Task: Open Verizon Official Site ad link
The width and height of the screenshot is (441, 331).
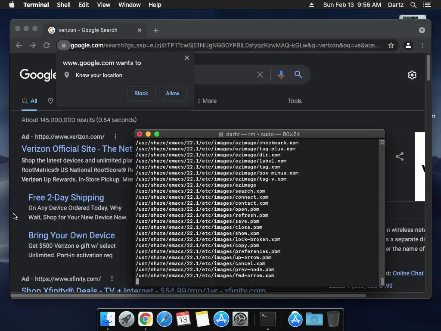Action: point(78,149)
